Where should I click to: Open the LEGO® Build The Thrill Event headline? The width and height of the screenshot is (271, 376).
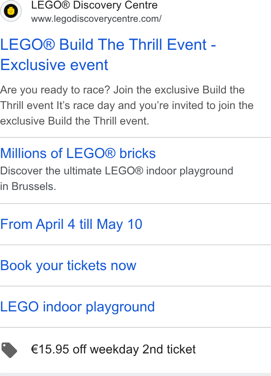(x=108, y=45)
